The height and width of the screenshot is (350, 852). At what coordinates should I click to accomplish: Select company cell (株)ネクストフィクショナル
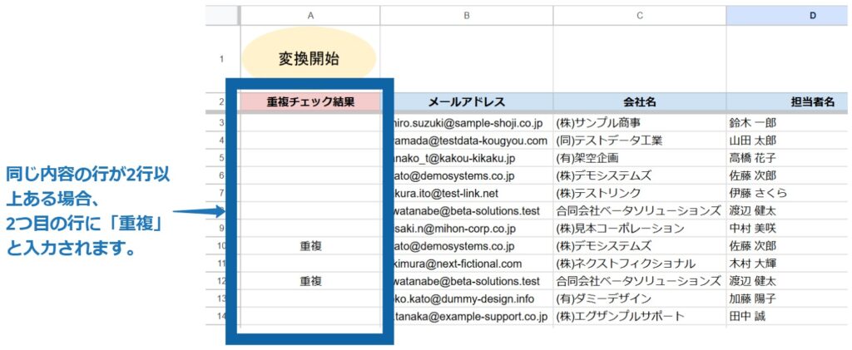tap(640, 264)
